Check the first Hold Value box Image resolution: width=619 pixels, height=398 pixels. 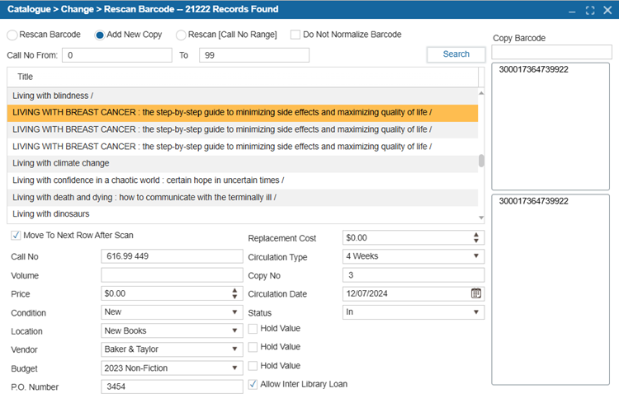coord(253,328)
